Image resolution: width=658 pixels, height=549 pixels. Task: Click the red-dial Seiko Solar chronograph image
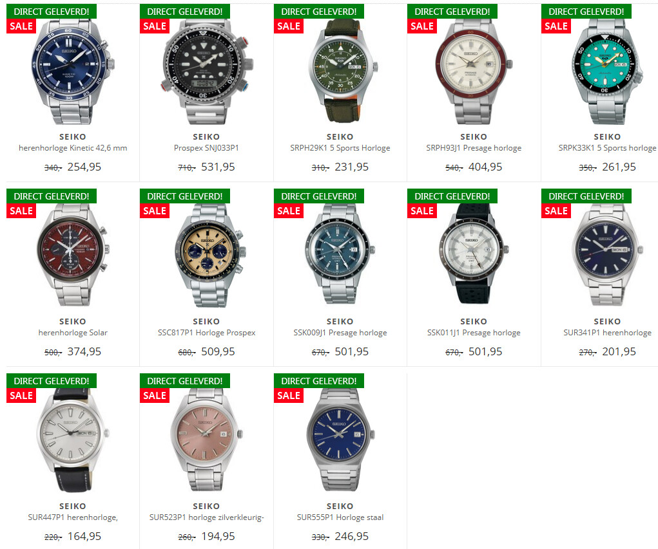[x=73, y=255]
